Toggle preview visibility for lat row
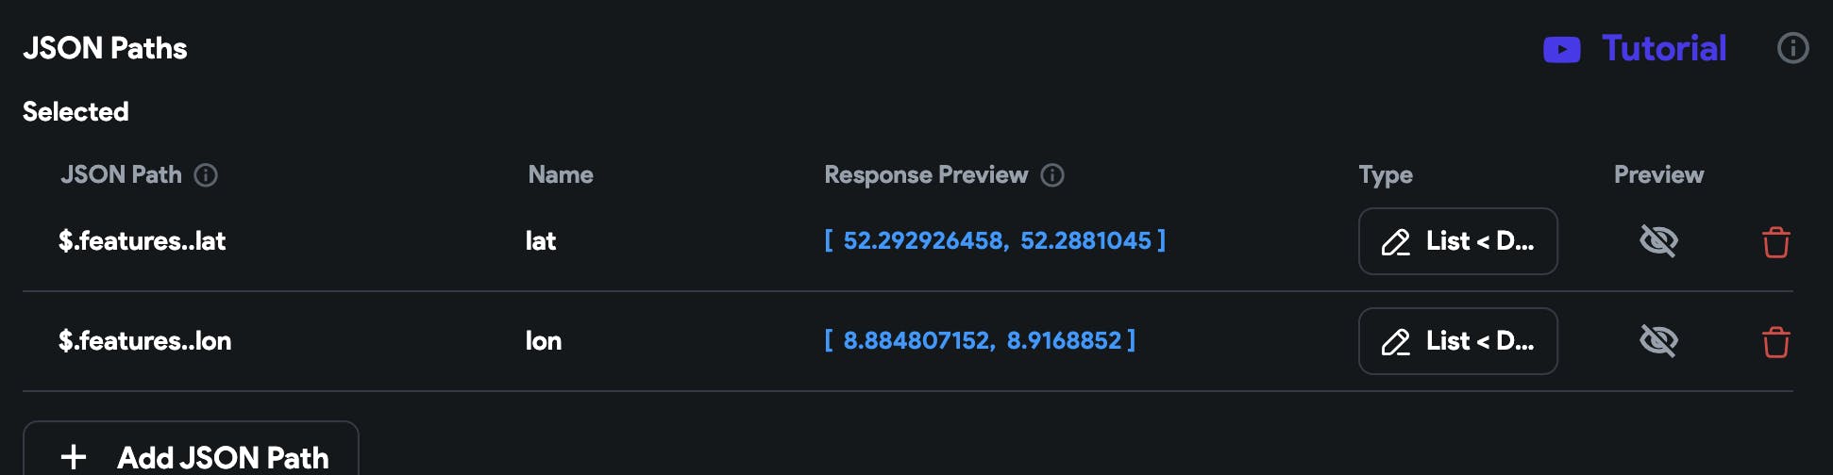Image resolution: width=1833 pixels, height=475 pixels. [1658, 241]
